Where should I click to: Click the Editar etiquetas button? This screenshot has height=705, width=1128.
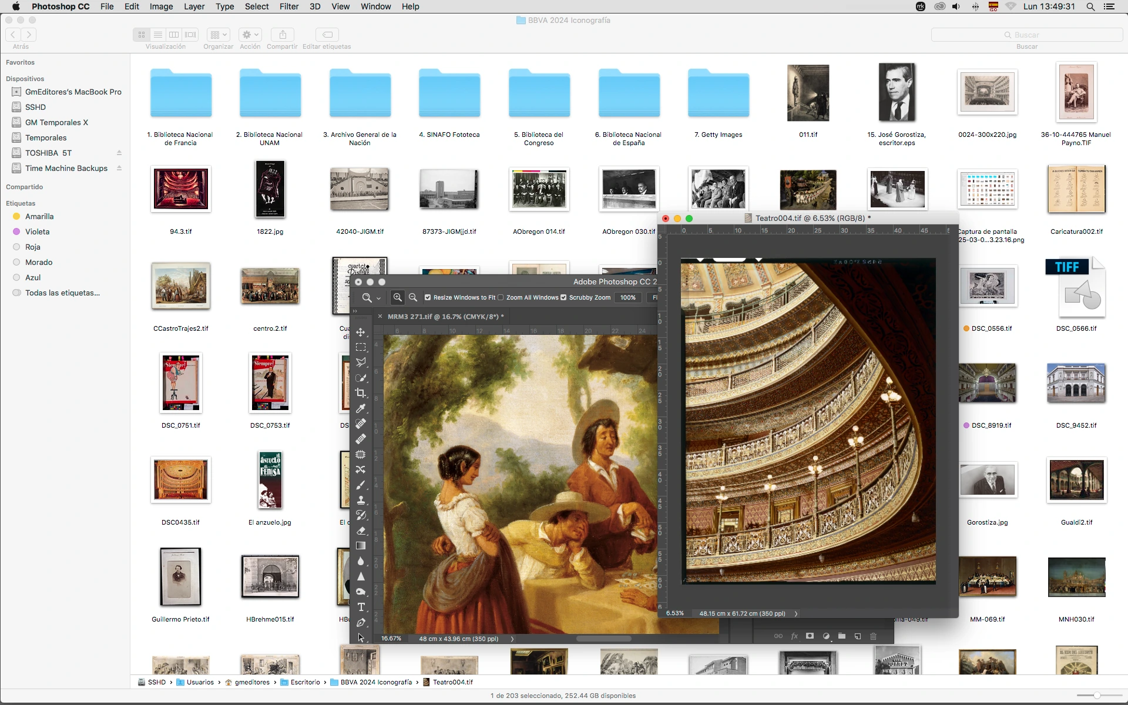(327, 35)
